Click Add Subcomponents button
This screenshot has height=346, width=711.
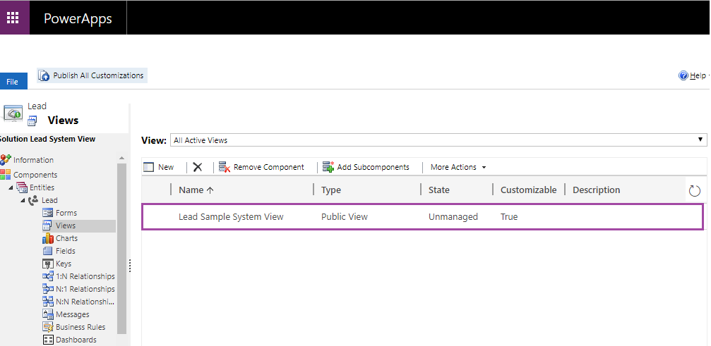coord(366,167)
